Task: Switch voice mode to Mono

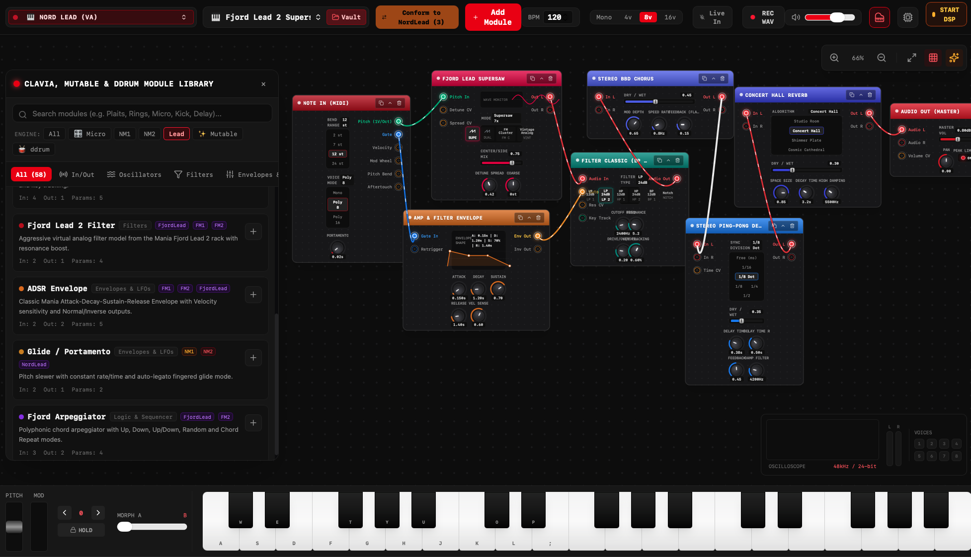Action: (604, 17)
